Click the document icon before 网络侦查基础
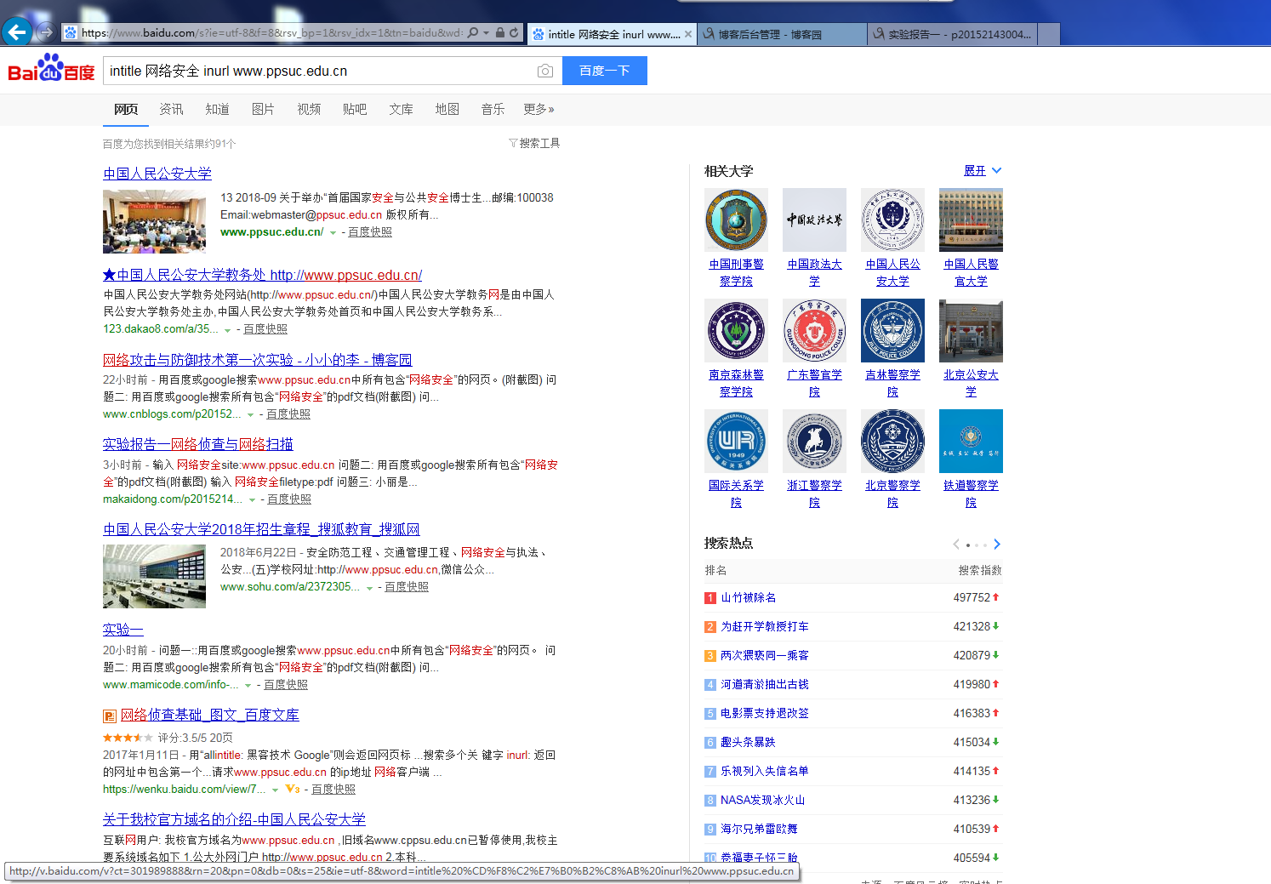This screenshot has height=884, width=1271. coord(110,716)
